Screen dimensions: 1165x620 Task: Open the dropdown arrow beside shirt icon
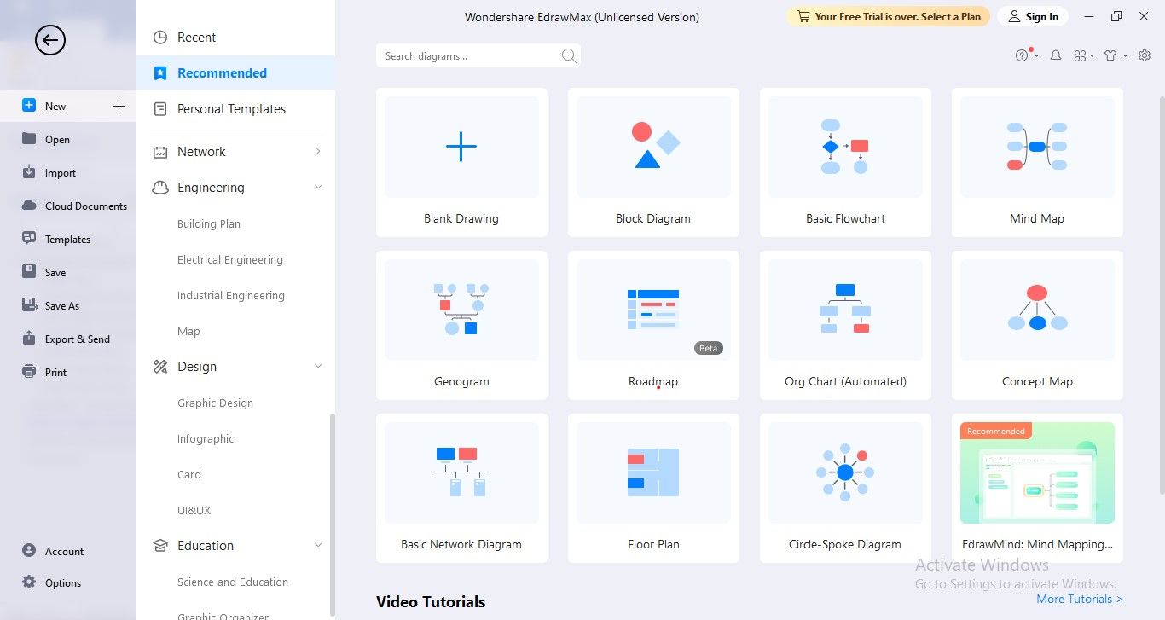click(1126, 56)
